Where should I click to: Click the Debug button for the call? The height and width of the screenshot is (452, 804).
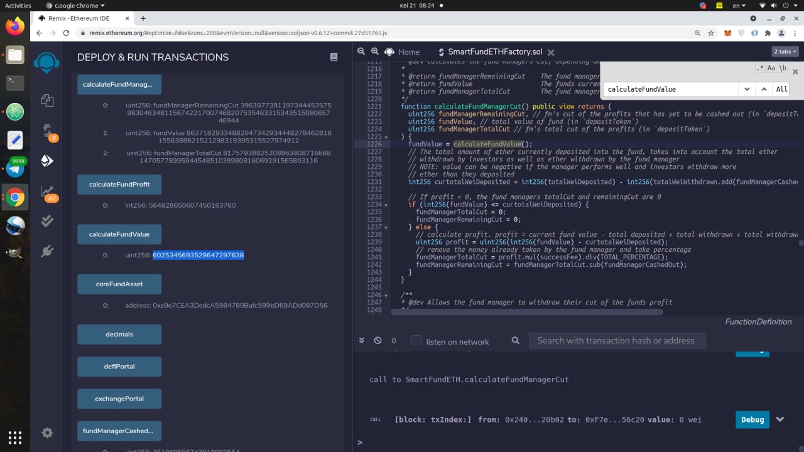click(x=752, y=419)
